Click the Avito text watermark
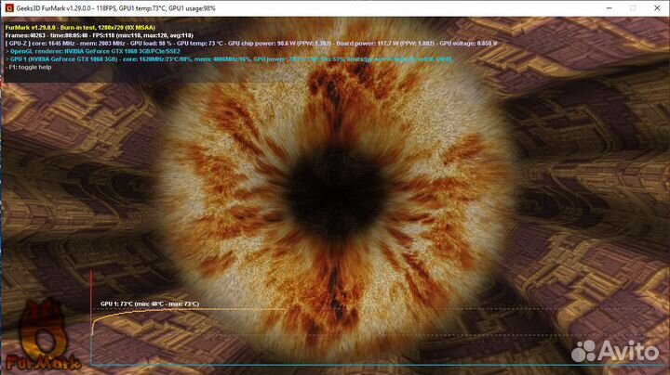The height and width of the screenshot is (375, 670). 626,351
